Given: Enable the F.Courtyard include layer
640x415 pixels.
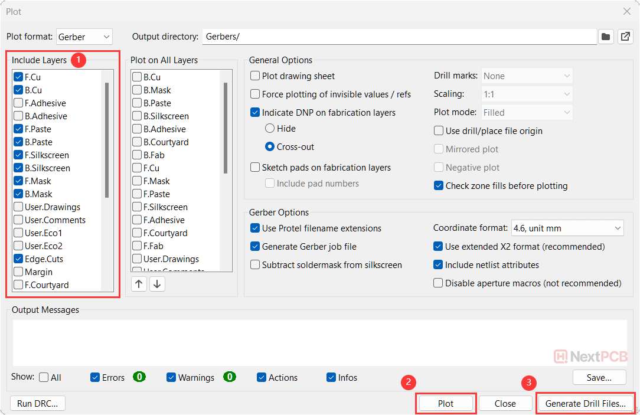Looking at the screenshot, I should click(18, 285).
